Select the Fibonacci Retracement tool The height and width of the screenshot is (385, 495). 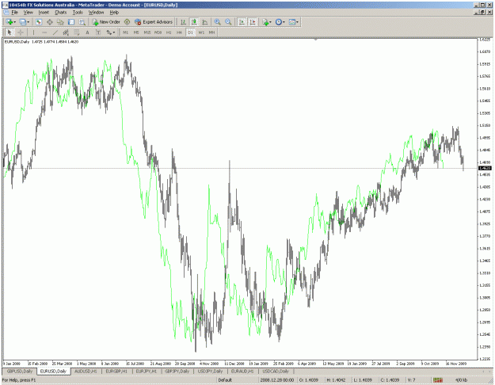click(x=76, y=32)
